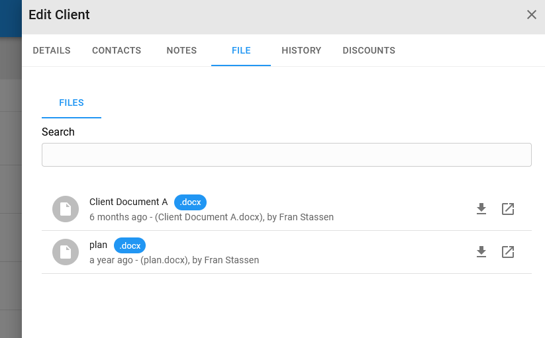View the History tab

[301, 50]
